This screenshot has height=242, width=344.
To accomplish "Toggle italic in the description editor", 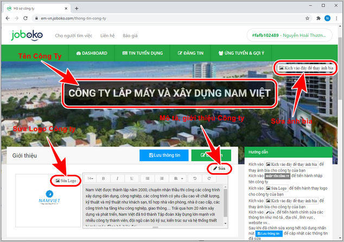I will click(x=117, y=179).
